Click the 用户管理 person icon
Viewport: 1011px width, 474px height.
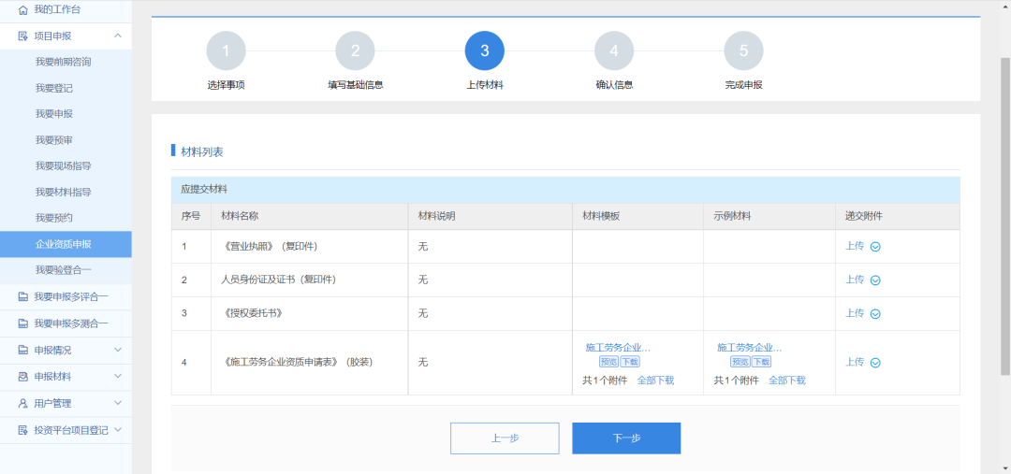23,404
